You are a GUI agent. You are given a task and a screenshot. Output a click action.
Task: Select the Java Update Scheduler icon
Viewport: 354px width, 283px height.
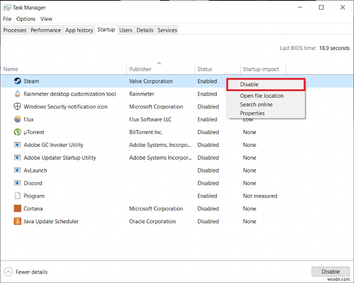tap(16, 221)
